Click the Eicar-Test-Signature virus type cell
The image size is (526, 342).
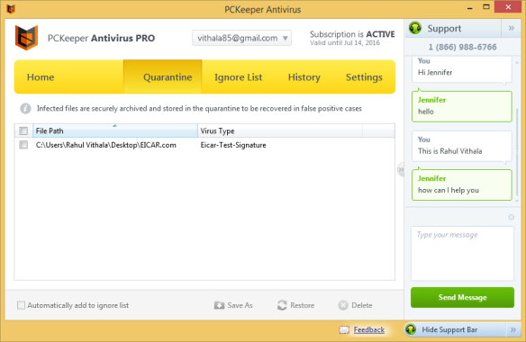(233, 145)
